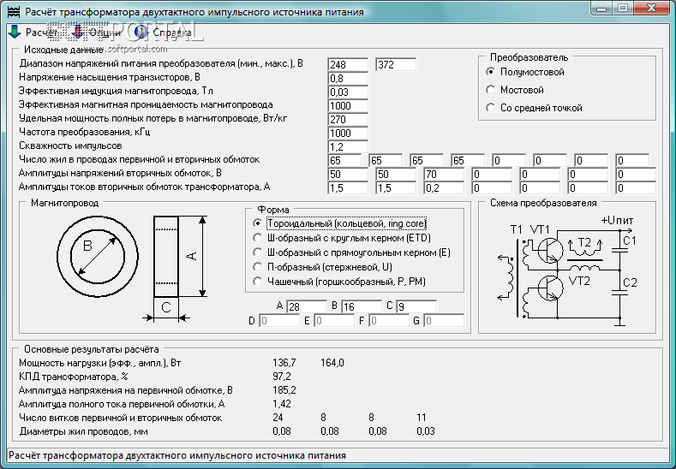Click the transistor saturation voltage field 0,8
The height and width of the screenshot is (469, 676).
coord(348,79)
